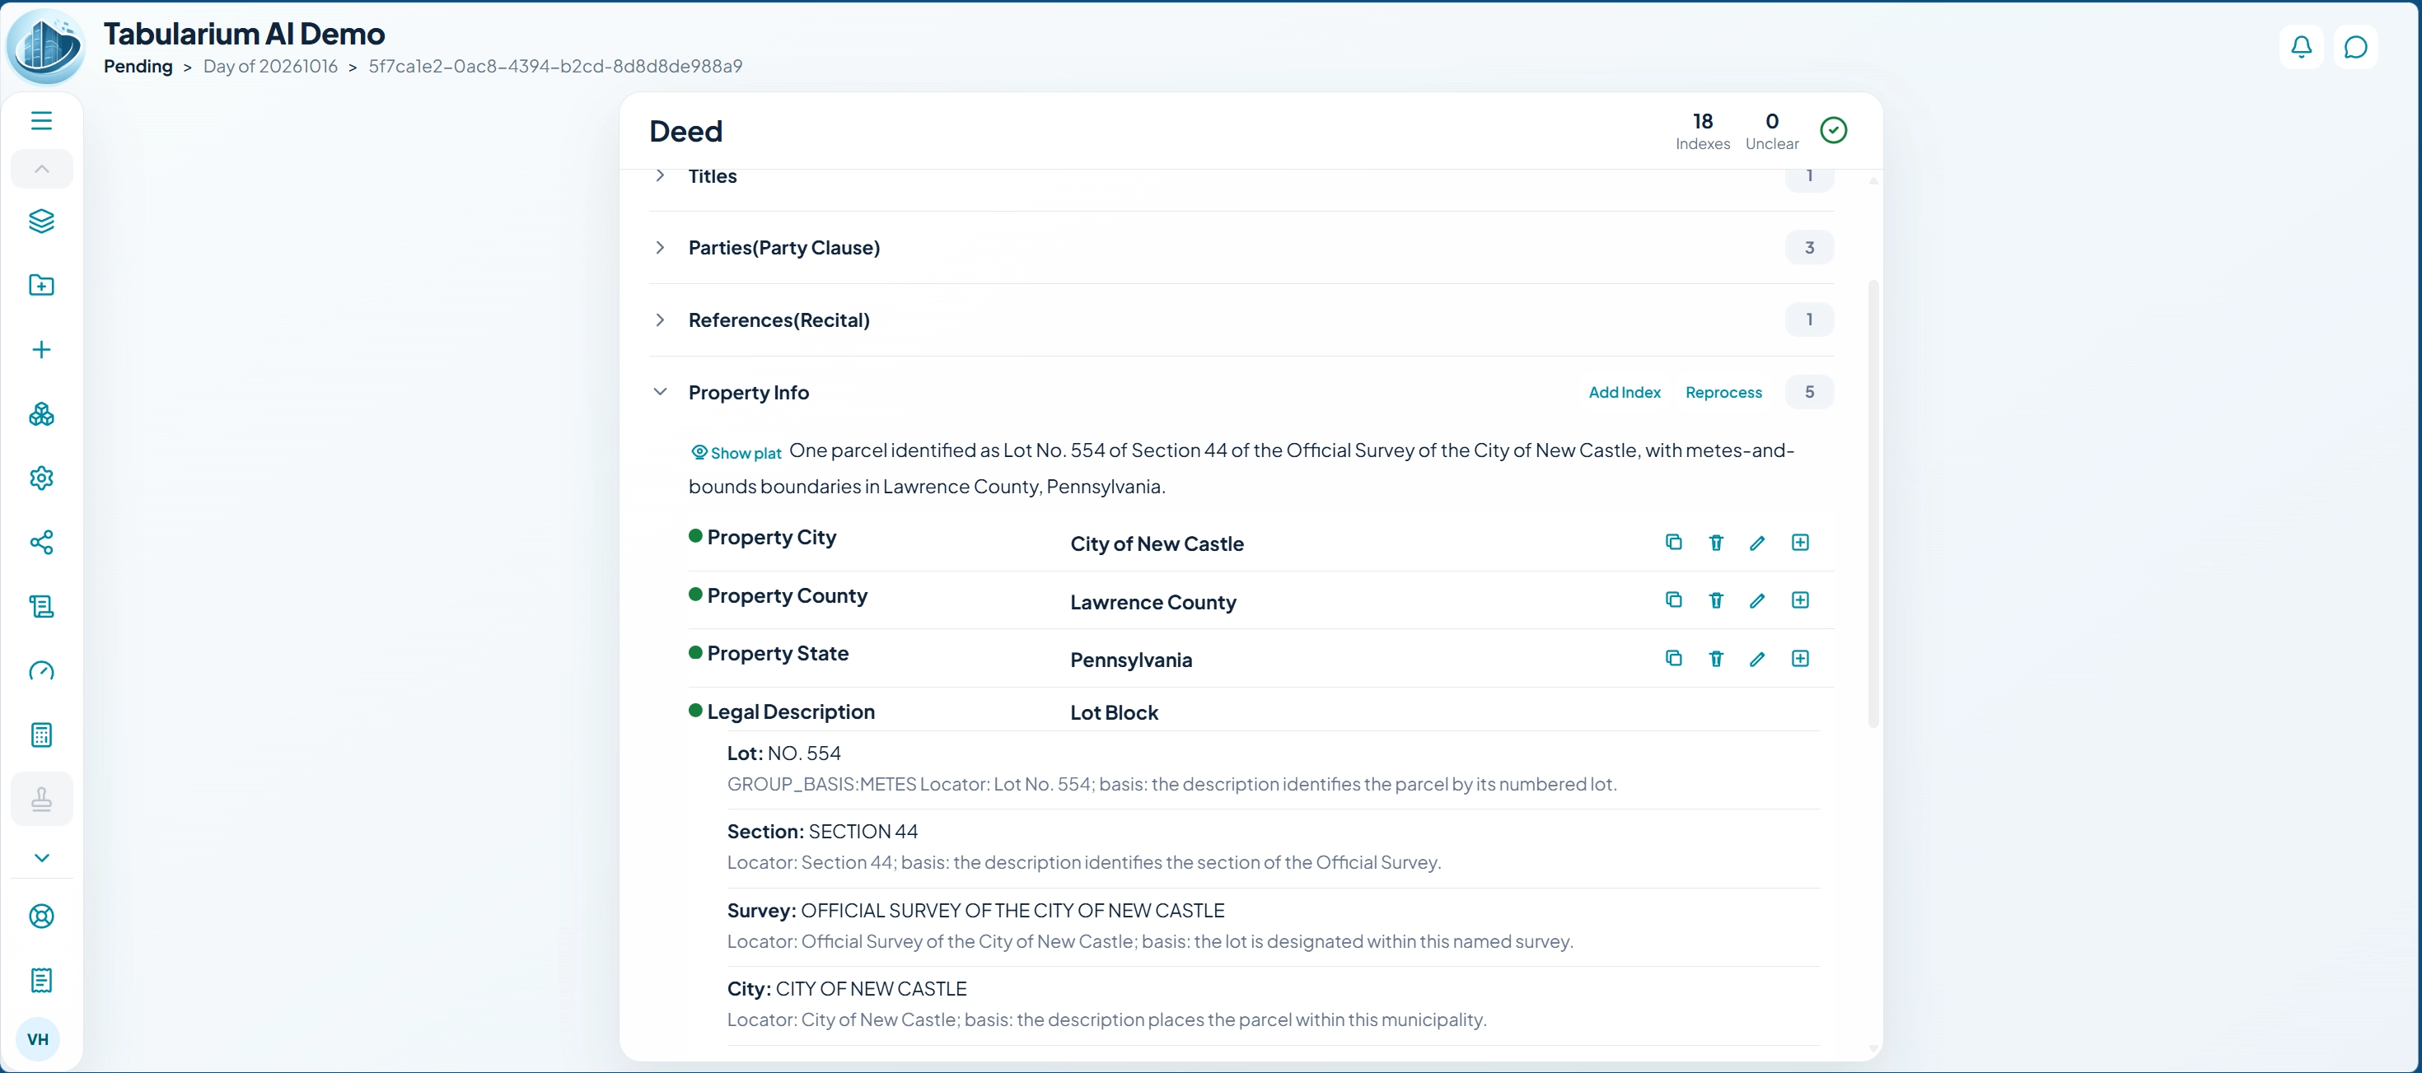Collapse sidebar group with up chevron
This screenshot has width=2422, height=1073.
pyautogui.click(x=41, y=169)
